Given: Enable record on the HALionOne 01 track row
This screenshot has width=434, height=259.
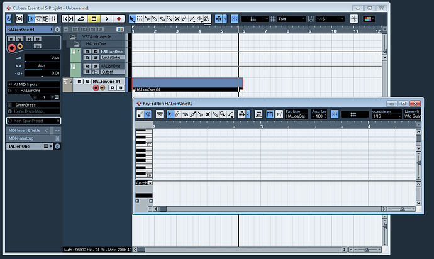Looking at the screenshot, I should (x=96, y=88).
